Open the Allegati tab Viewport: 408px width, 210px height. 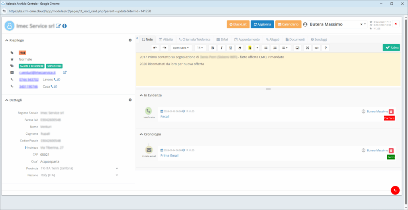[x=273, y=39]
